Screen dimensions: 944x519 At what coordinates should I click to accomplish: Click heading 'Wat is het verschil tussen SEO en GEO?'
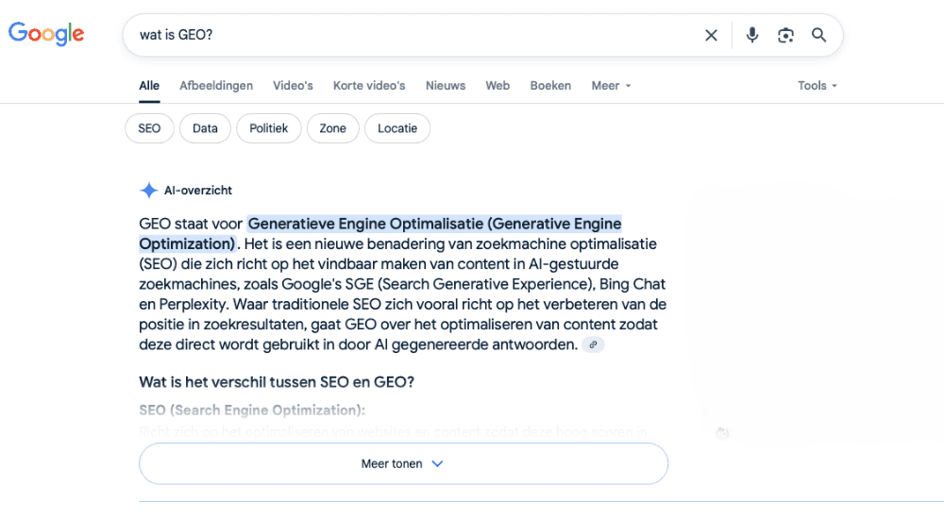(x=277, y=382)
